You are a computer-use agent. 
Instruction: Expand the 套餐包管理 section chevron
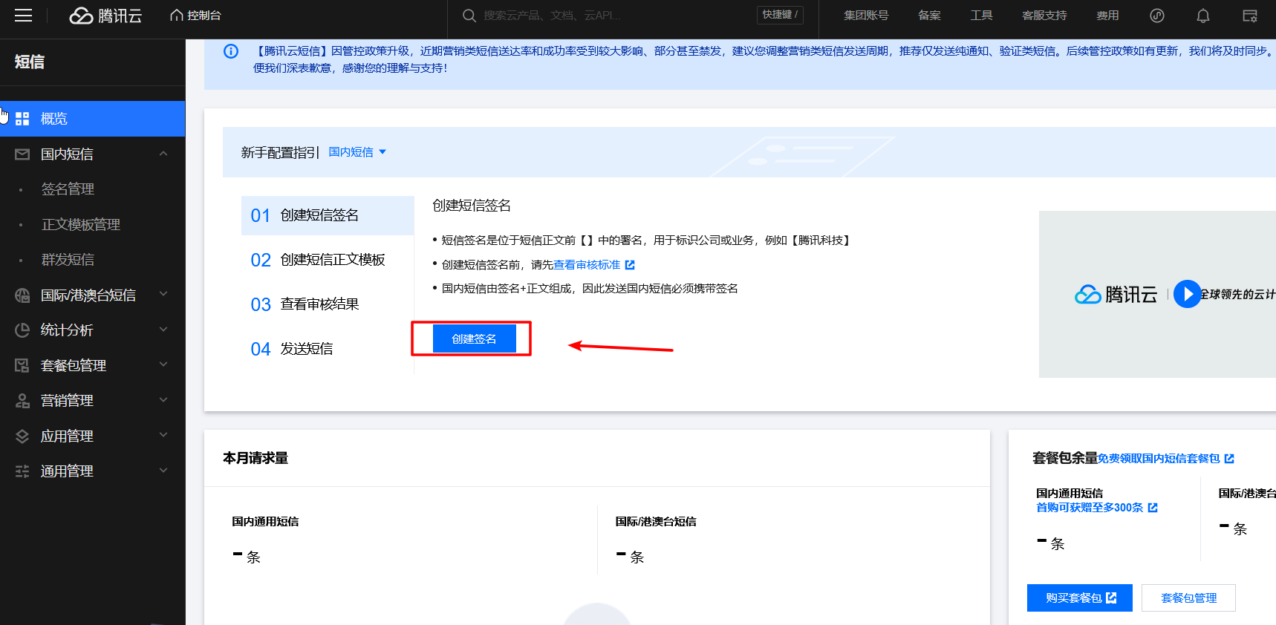click(163, 364)
